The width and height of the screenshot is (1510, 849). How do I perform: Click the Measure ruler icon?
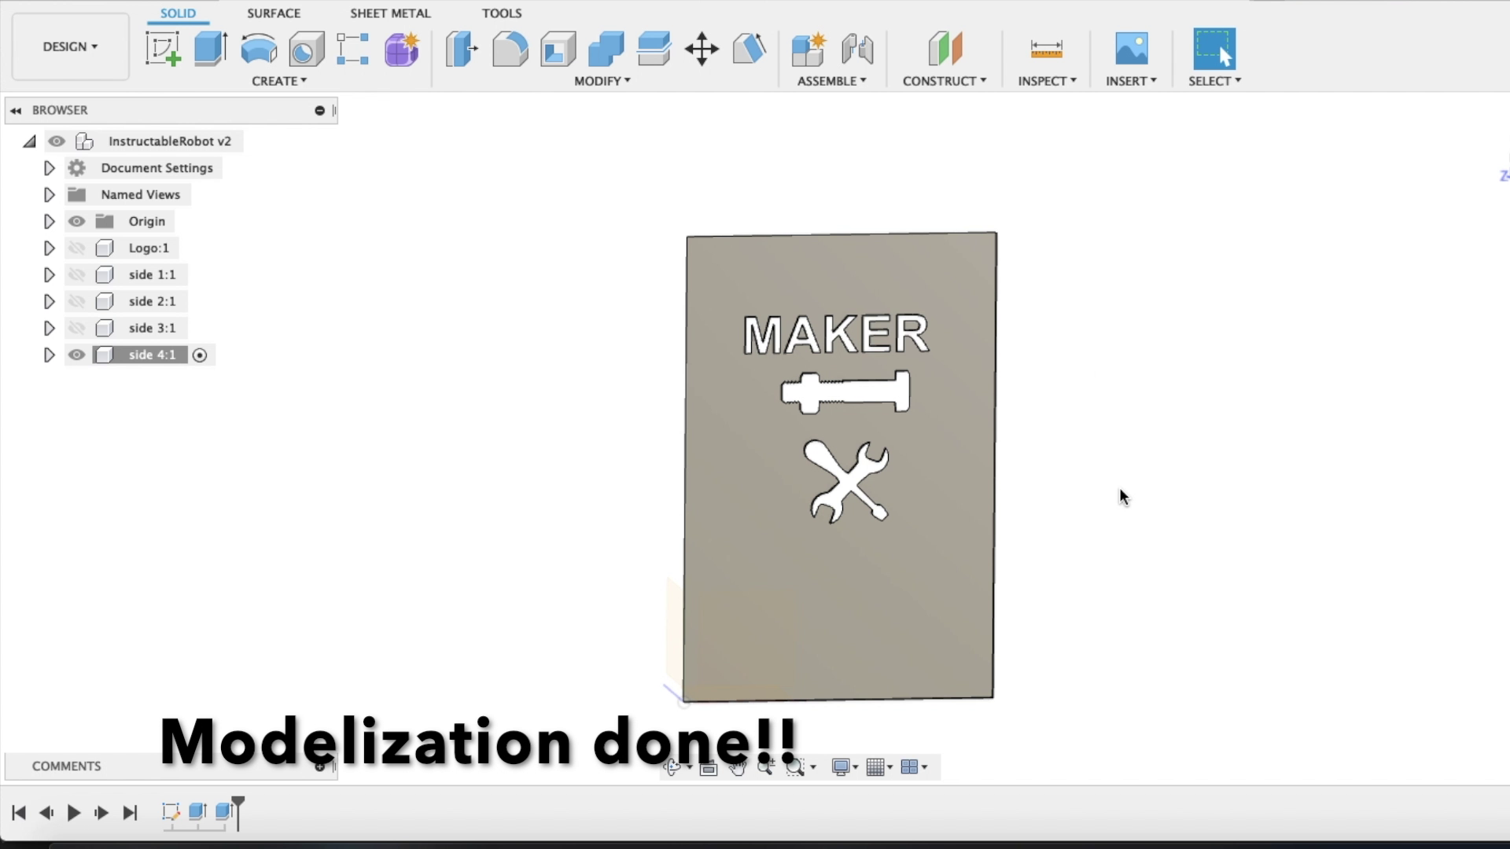pos(1046,49)
